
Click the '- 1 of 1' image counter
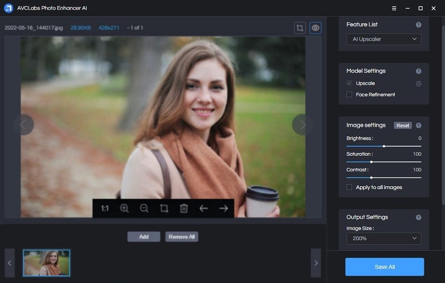point(135,28)
